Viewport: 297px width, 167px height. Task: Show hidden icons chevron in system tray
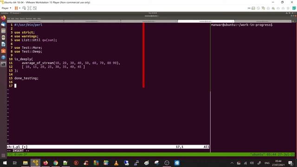pyautogui.click(x=232, y=163)
